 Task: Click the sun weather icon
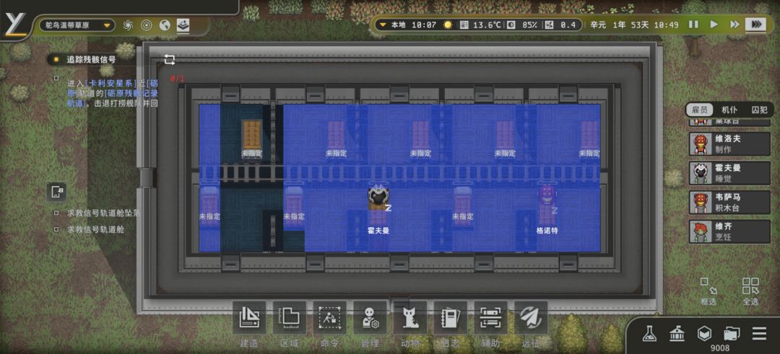[448, 25]
